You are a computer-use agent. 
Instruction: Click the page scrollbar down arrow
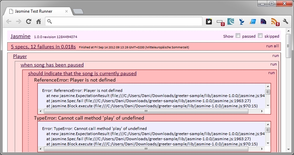pyautogui.click(x=289, y=150)
